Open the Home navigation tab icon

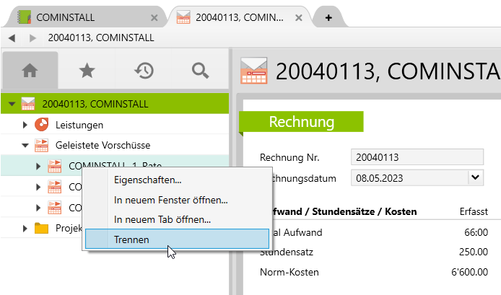(x=30, y=70)
